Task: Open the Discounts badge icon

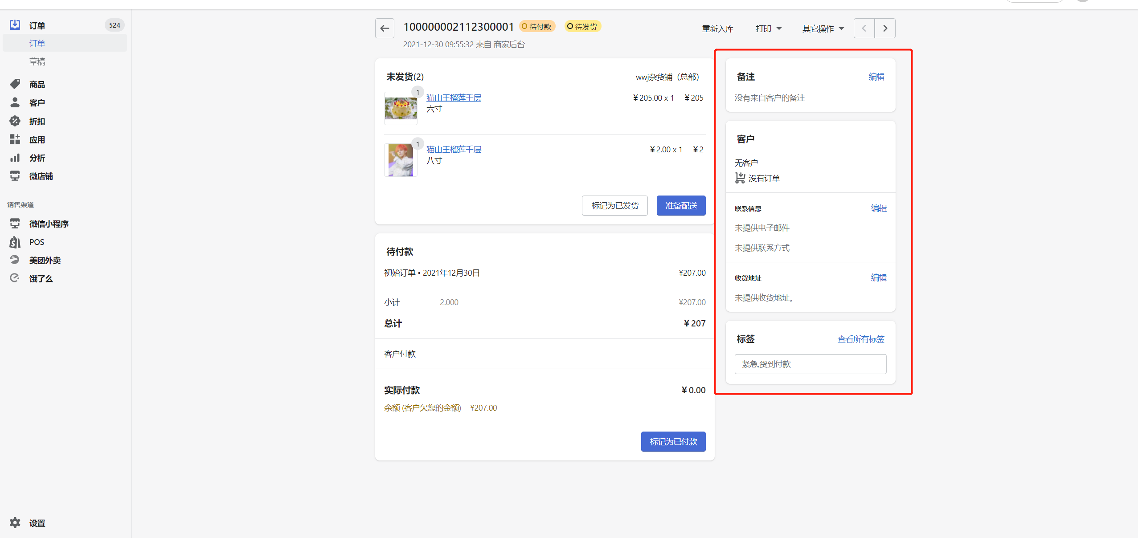Action: 15,121
